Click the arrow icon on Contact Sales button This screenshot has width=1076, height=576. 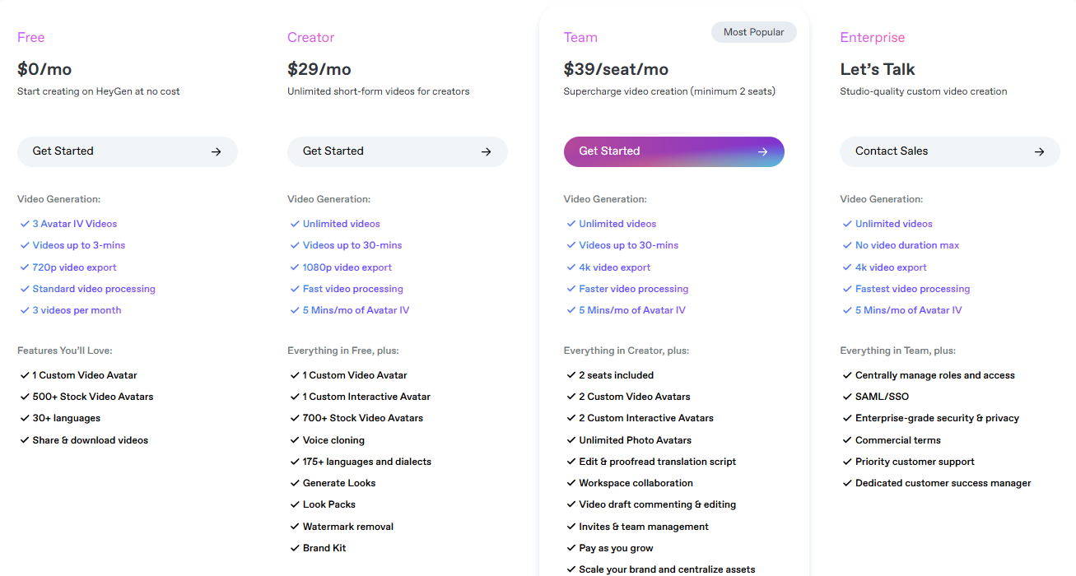coord(1039,151)
